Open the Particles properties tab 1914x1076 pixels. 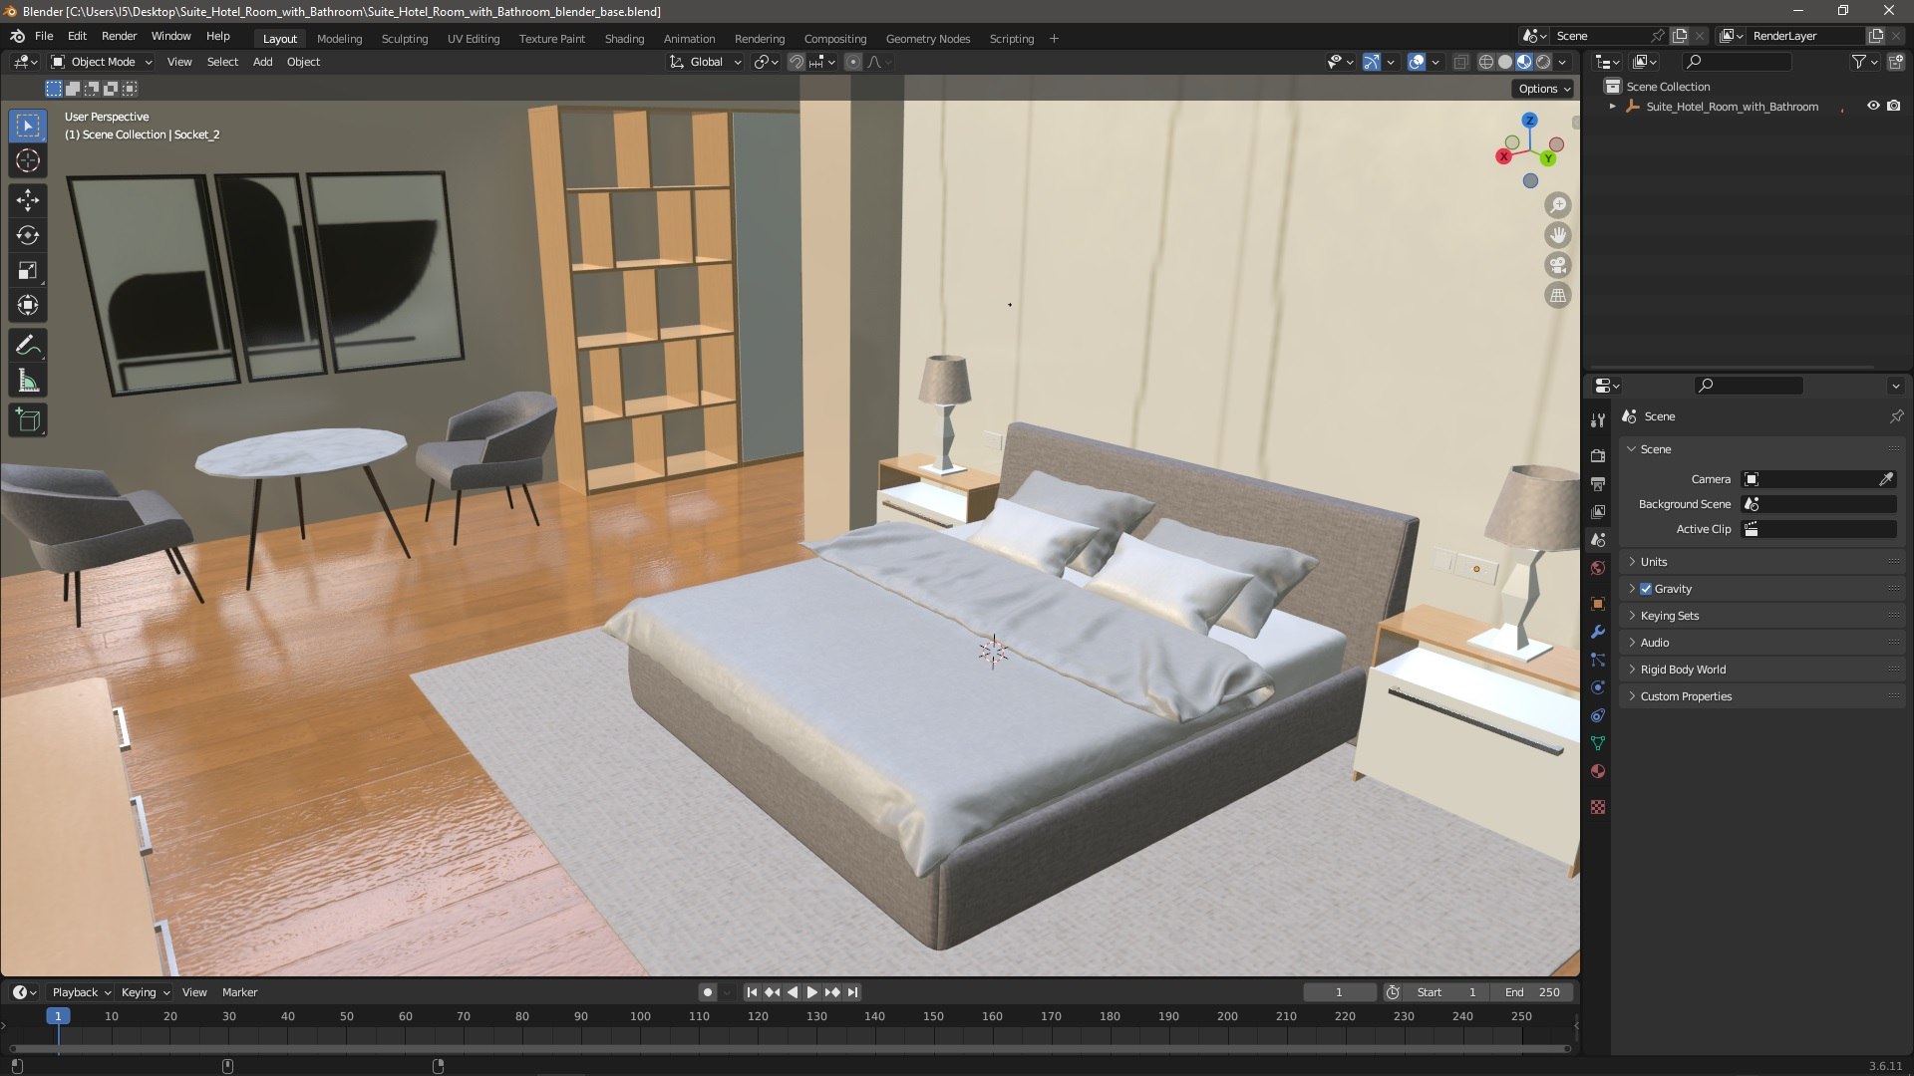1598,660
